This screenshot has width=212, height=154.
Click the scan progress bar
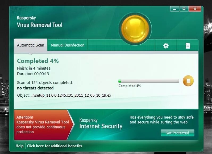click(149, 81)
